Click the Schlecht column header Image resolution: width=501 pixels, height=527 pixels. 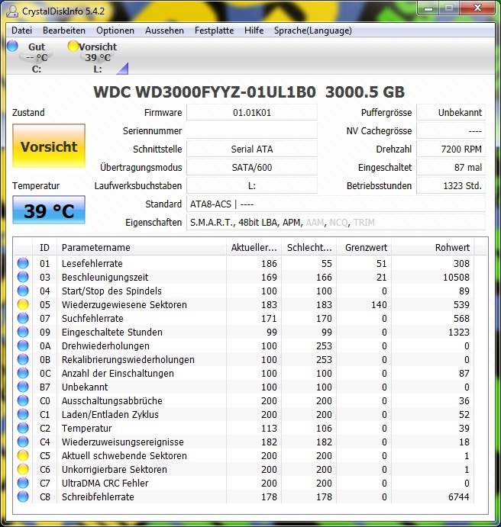(x=309, y=248)
